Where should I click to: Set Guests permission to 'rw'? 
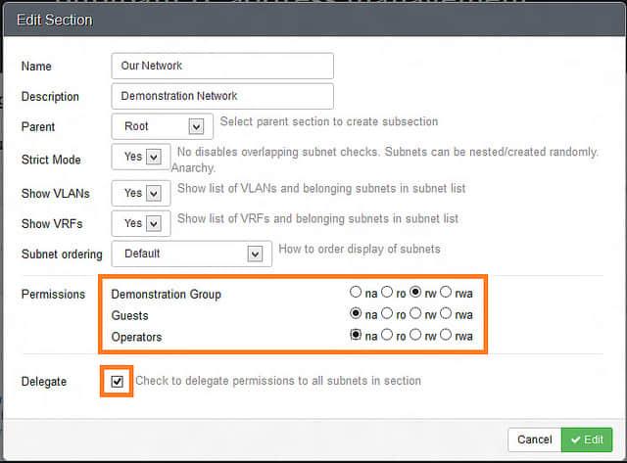point(416,314)
